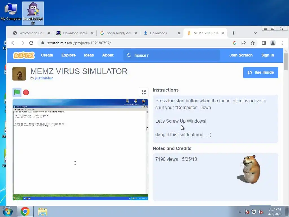This screenshot has width=289, height=217.
Task: Open the About menu item
Action: [108, 55]
